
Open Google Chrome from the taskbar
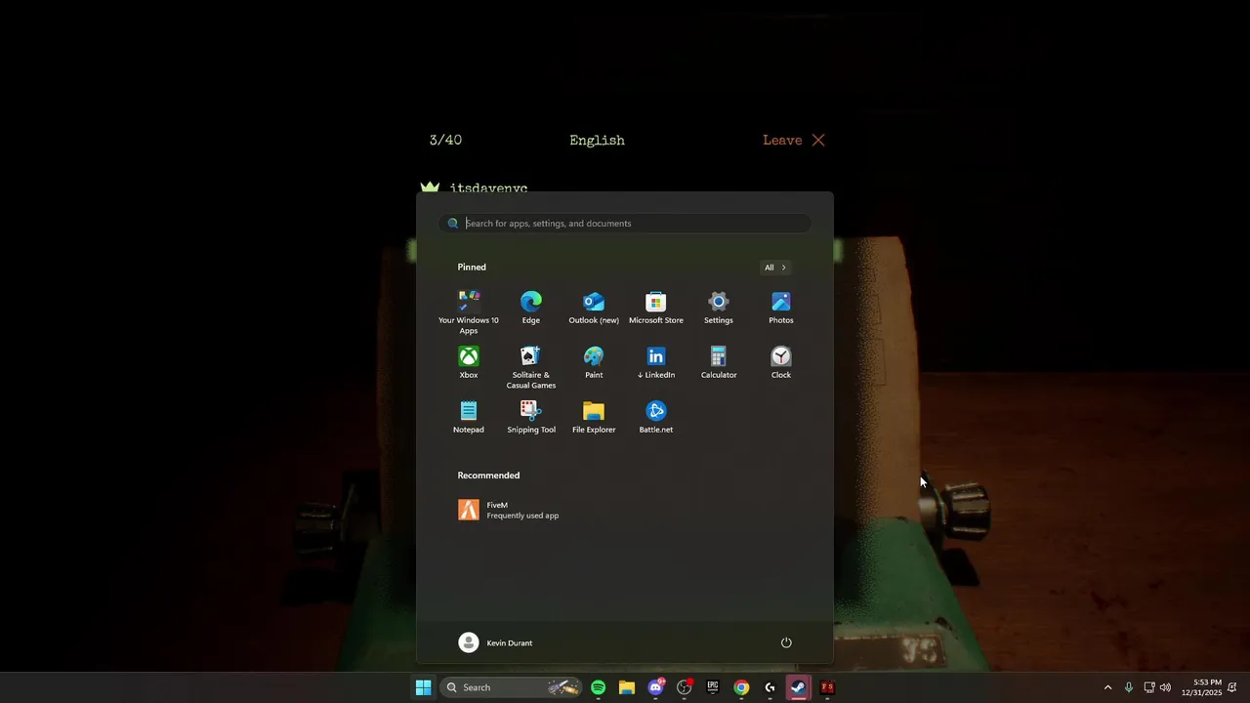coord(741,687)
